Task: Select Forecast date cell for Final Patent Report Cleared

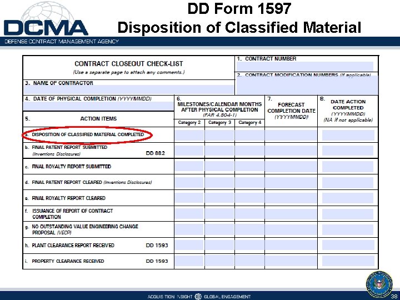Action: click(291, 182)
